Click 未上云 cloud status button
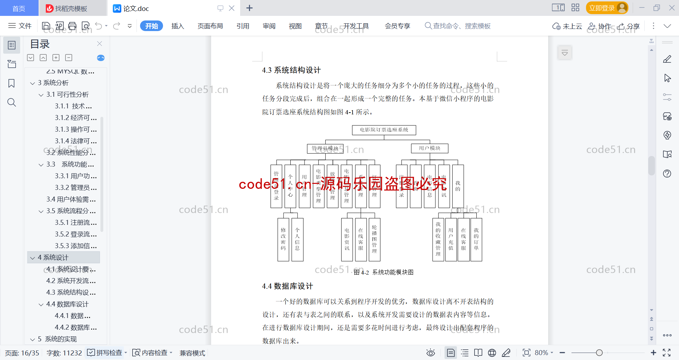This screenshot has width=679, height=360. (567, 26)
